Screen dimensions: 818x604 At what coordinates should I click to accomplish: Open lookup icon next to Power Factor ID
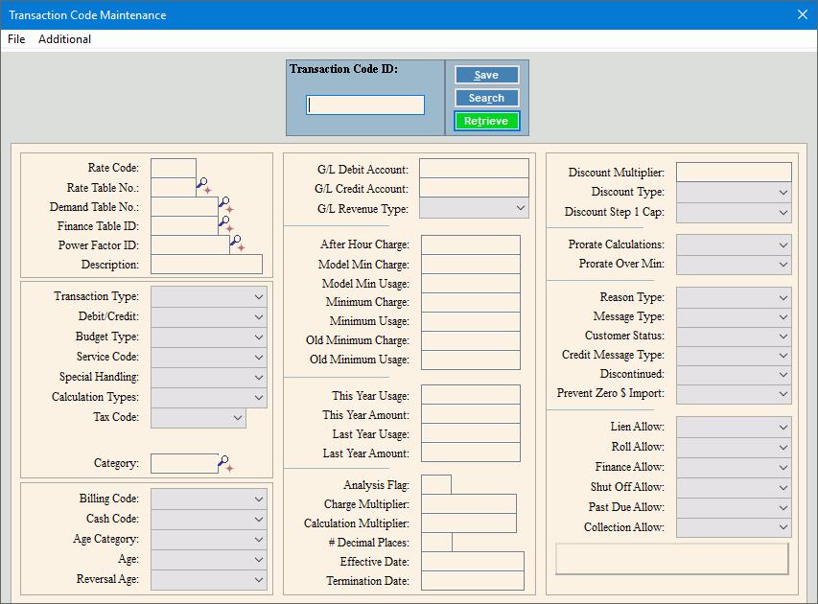click(x=238, y=244)
